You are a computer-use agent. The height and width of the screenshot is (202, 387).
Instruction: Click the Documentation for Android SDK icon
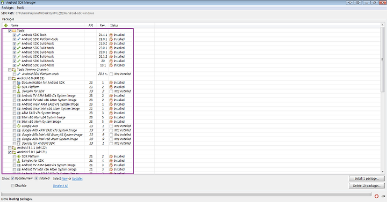coord(18,83)
